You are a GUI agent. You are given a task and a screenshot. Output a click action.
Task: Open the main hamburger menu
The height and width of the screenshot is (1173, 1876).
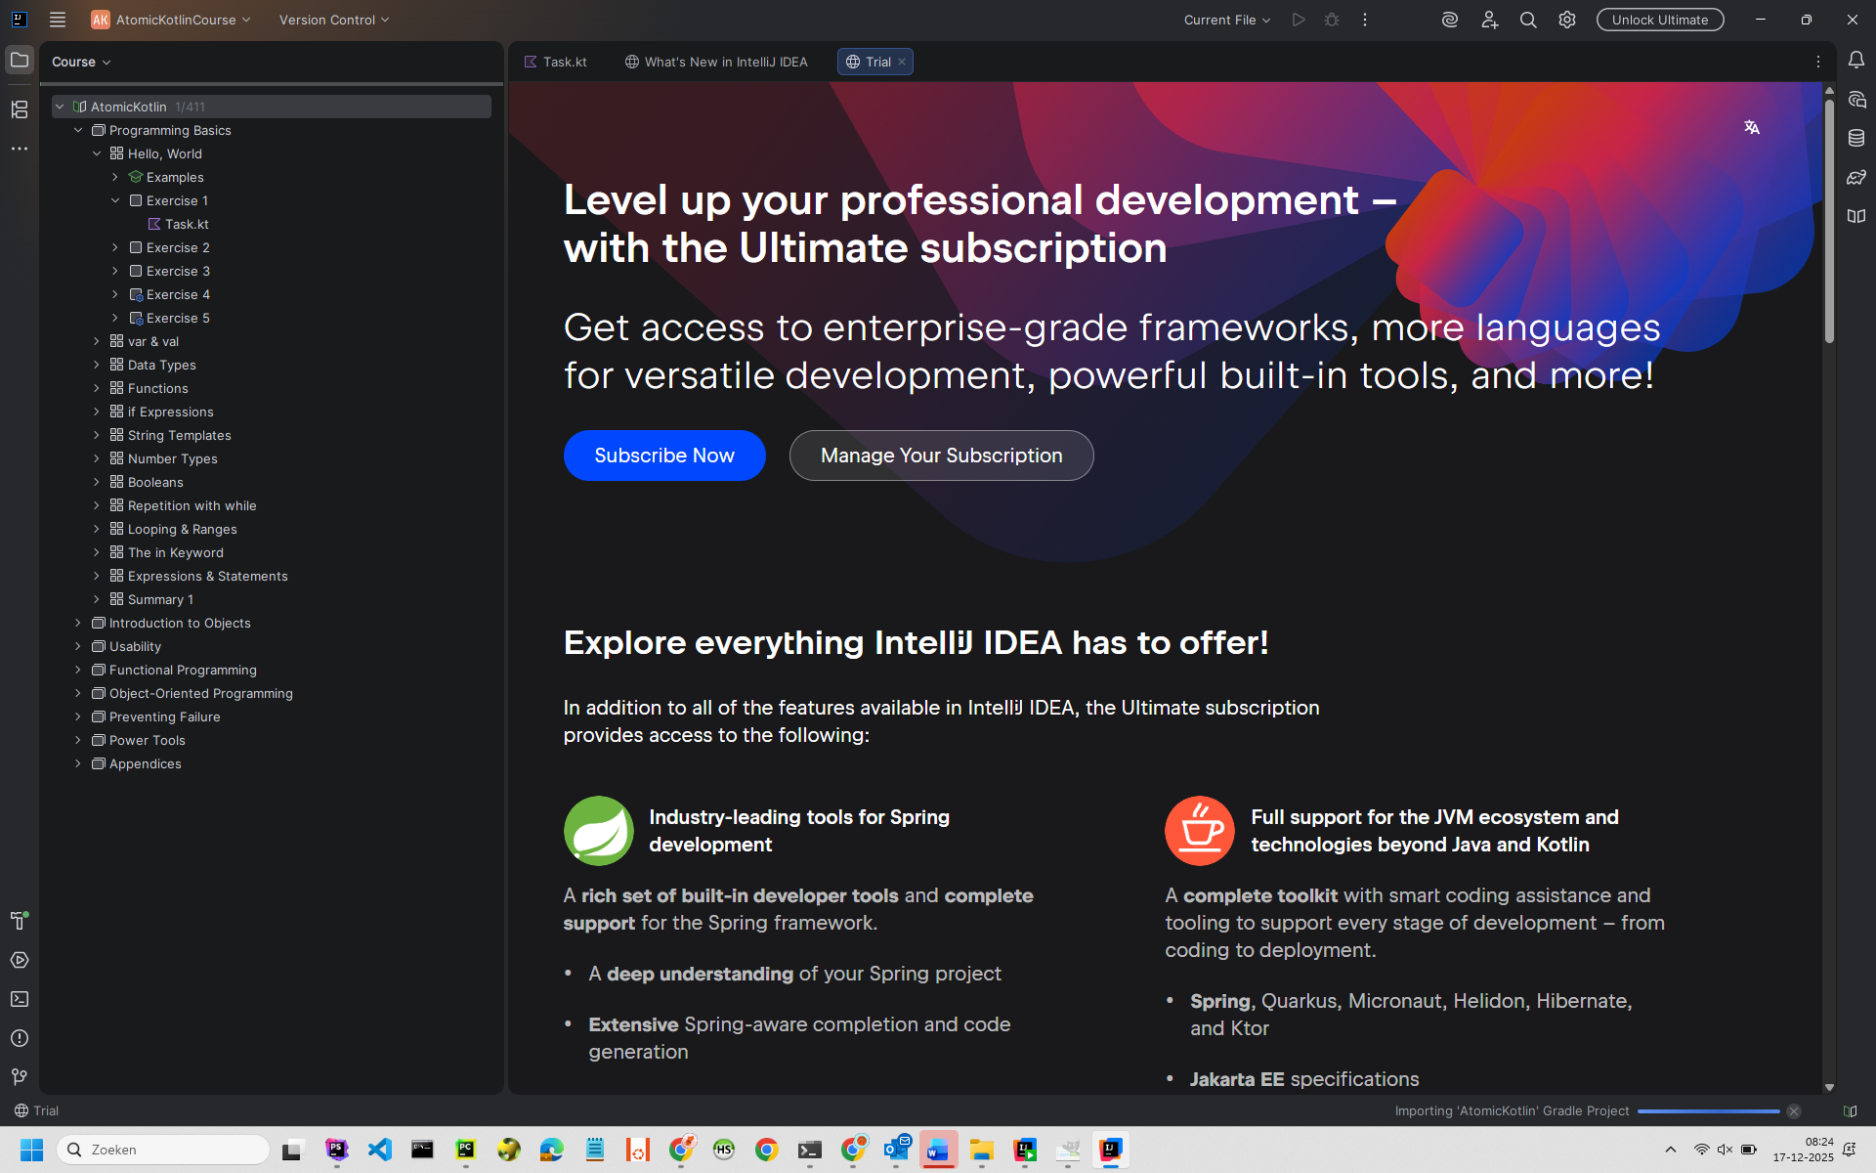(x=58, y=20)
